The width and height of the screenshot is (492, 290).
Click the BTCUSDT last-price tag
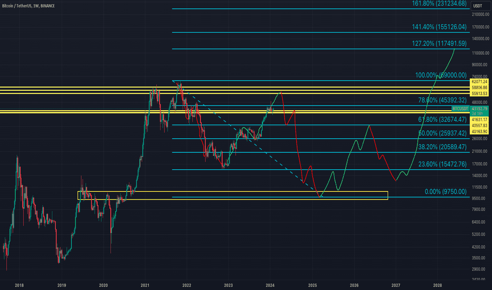point(460,109)
